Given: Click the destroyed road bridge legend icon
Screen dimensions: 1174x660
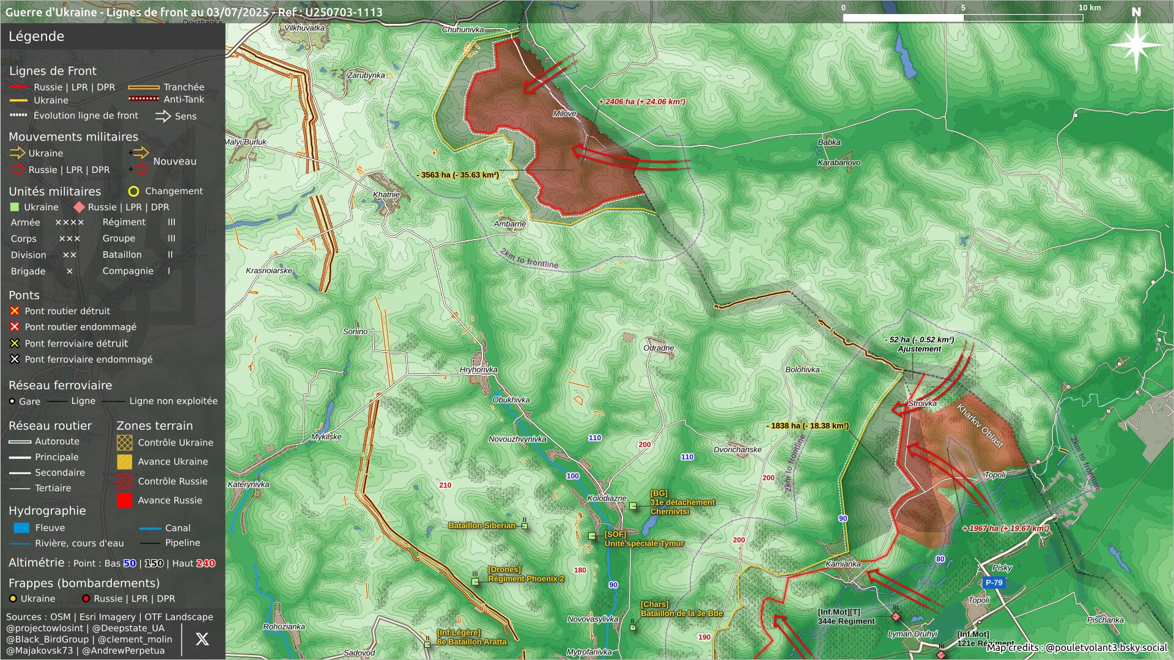Looking at the screenshot, I should pyautogui.click(x=15, y=311).
